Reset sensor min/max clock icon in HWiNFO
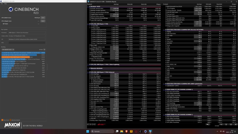This screenshot has width=238, height=134. pos(221,124)
